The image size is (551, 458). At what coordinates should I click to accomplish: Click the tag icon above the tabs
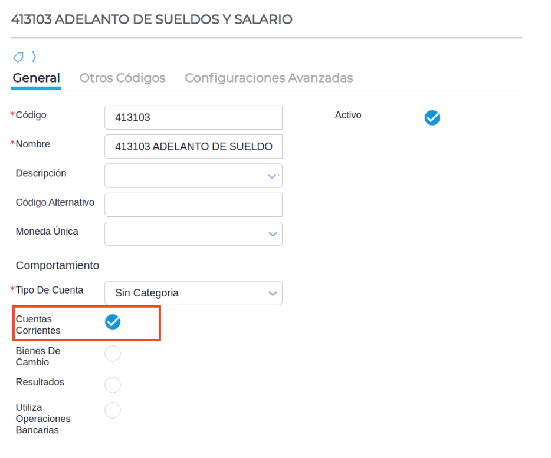(x=18, y=57)
